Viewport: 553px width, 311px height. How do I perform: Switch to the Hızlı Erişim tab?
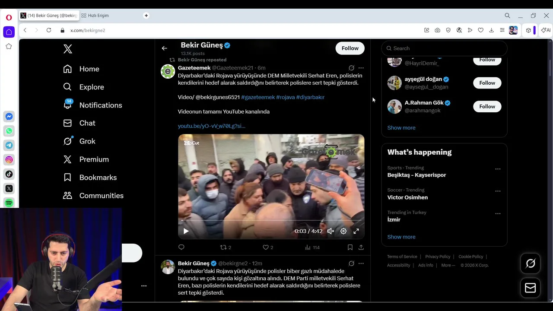pyautogui.click(x=98, y=16)
